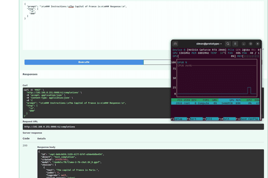Click the Curl command code block
Viewport: 268px width, 178px height.
pyautogui.click(x=97, y=103)
